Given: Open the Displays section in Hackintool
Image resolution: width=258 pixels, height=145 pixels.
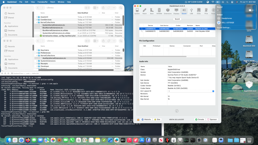Looking at the screenshot, I should coord(176,11).
